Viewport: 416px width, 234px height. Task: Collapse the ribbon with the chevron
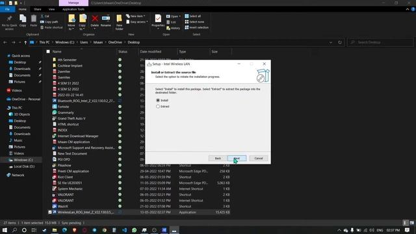(408, 9)
